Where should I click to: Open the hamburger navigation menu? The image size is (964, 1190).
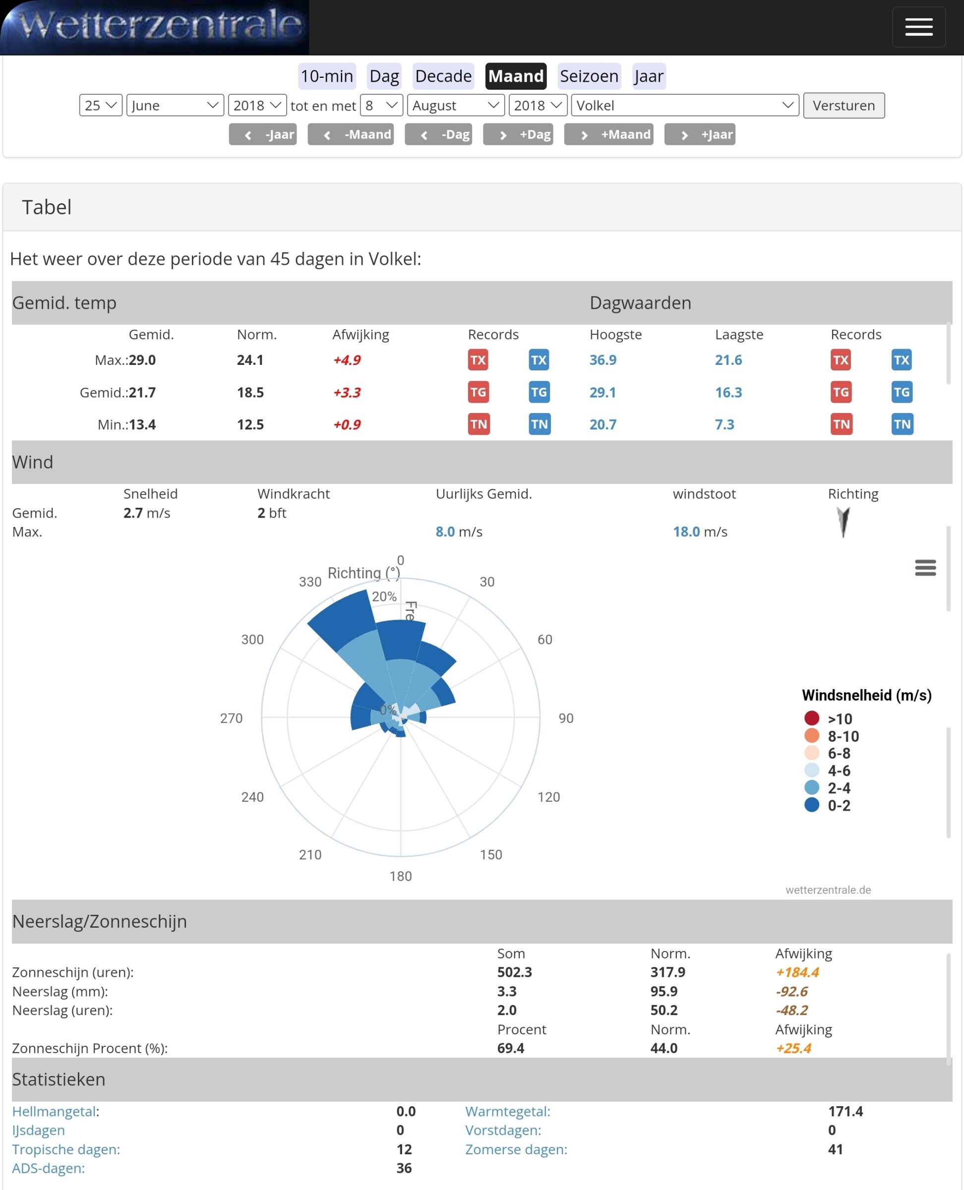[918, 27]
